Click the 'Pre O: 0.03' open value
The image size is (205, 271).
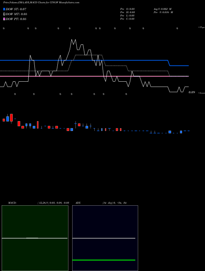128,9
